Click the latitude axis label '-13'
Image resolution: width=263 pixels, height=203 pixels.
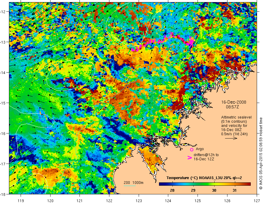point(3,42)
